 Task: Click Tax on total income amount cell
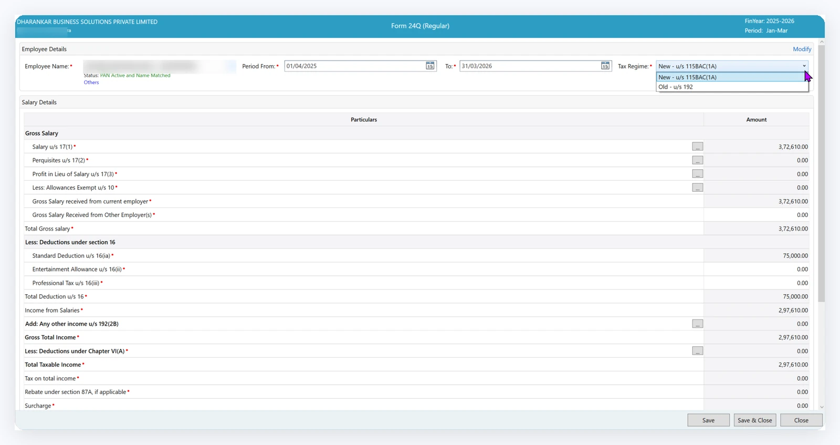756,378
